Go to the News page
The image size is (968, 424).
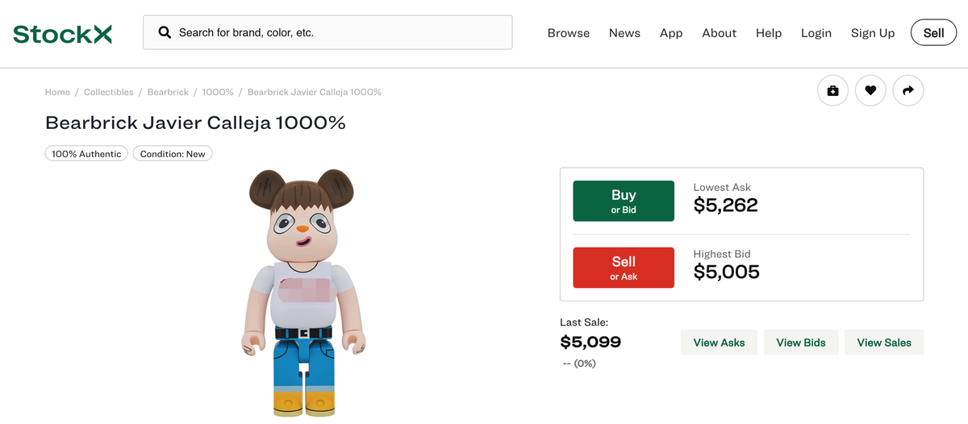pyautogui.click(x=624, y=33)
